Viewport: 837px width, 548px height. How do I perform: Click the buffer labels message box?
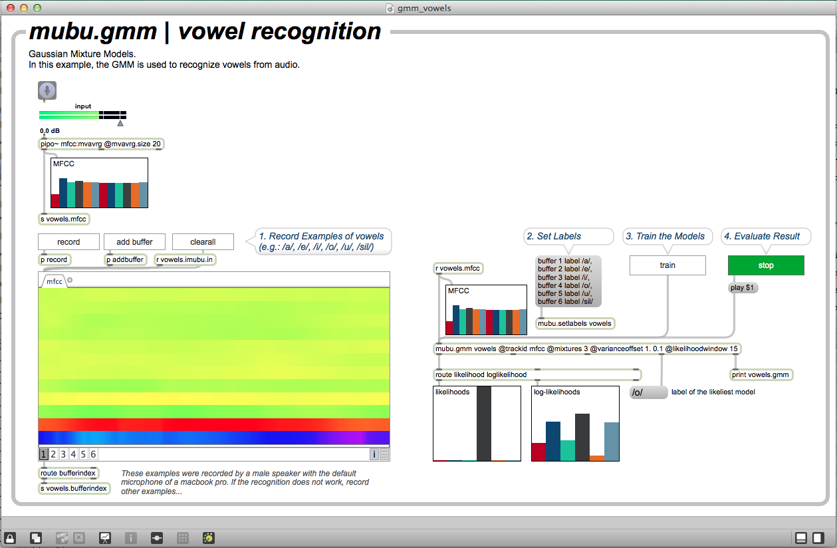[x=568, y=281]
